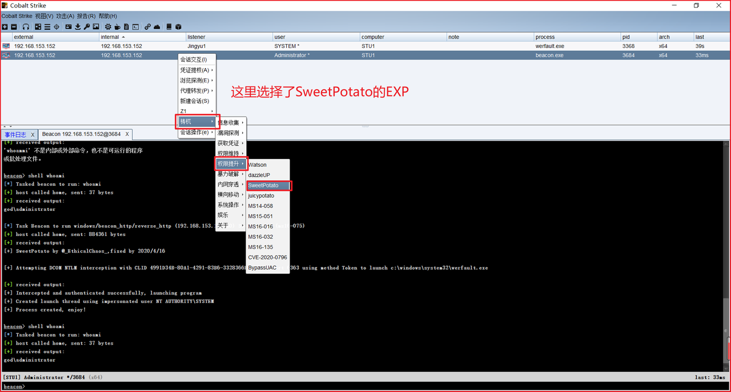Expand the 凭证提权(A) submenu
The width and height of the screenshot is (731, 392).
(x=197, y=70)
